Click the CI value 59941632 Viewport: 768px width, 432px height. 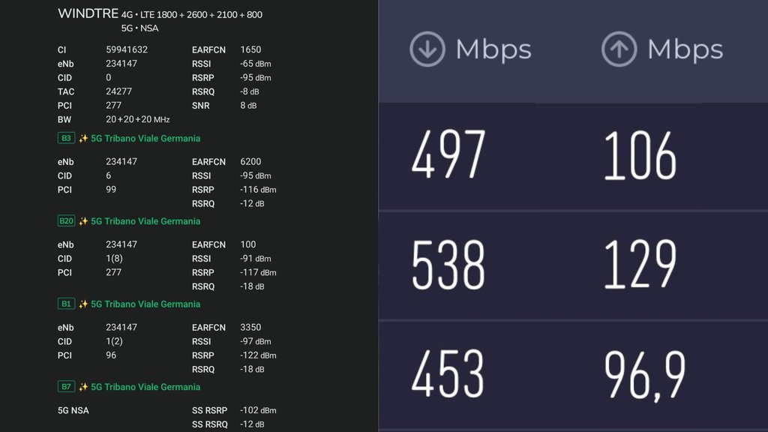point(127,50)
